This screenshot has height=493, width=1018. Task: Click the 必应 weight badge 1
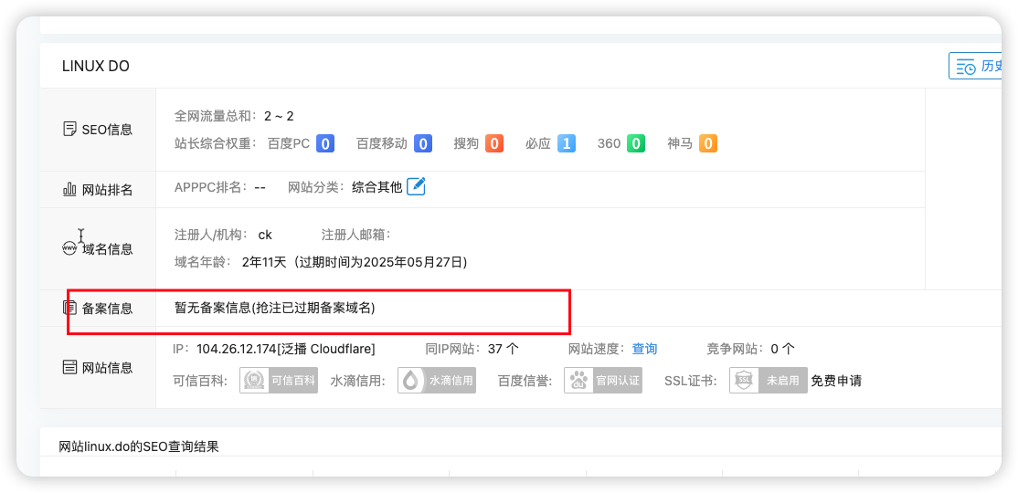pos(567,143)
